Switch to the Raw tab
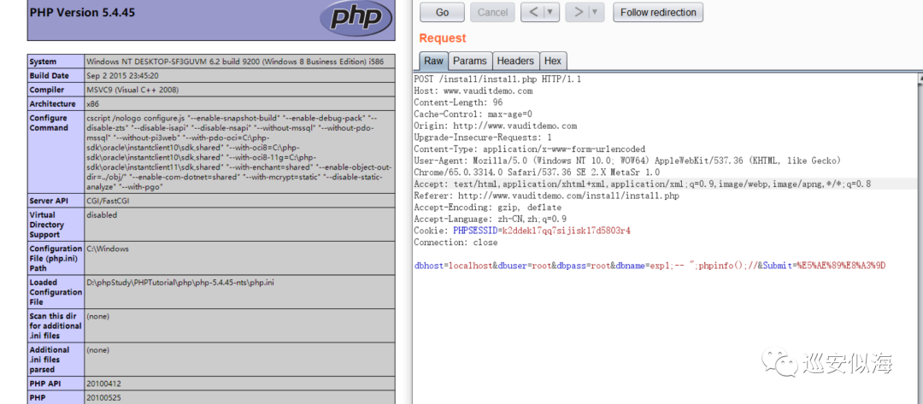 click(434, 61)
